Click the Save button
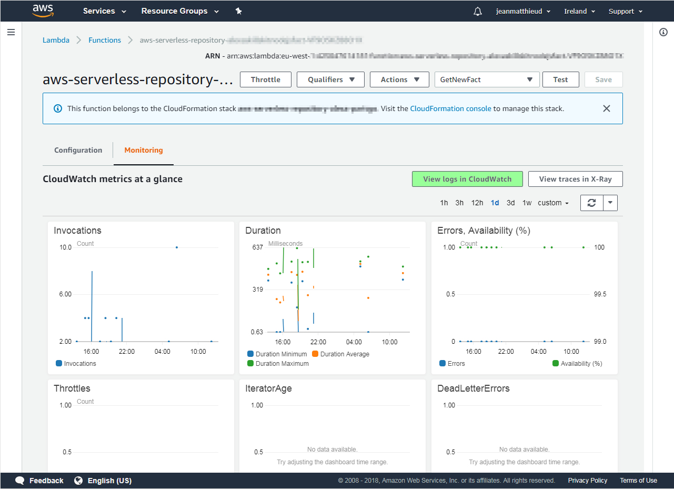The height and width of the screenshot is (489, 674). [603, 79]
